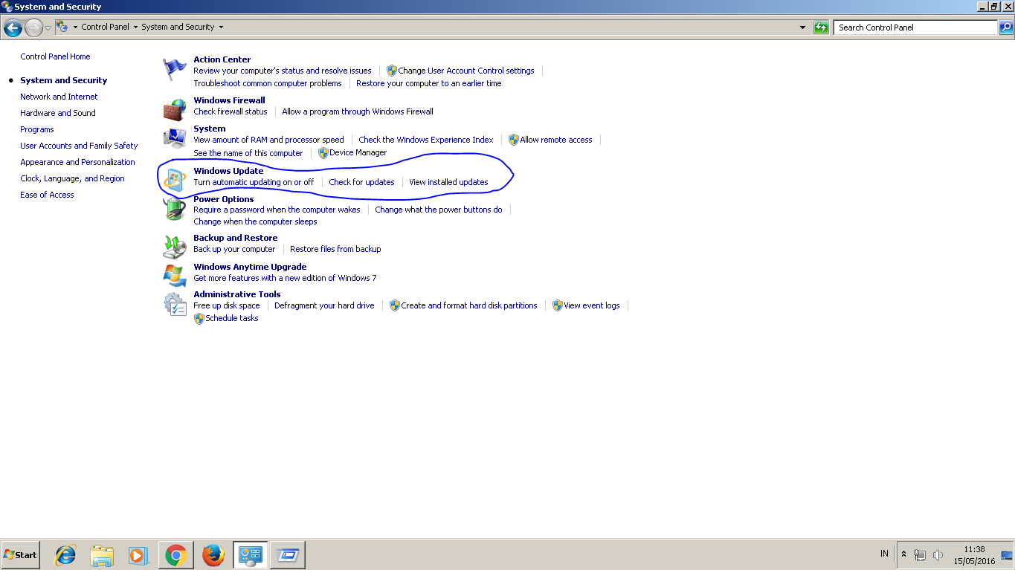Expand the arrow before Control Panel breadcrumb
Screen dimensions: 1015x570
click(x=76, y=27)
